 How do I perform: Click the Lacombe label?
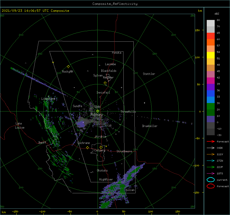(x=110, y=64)
